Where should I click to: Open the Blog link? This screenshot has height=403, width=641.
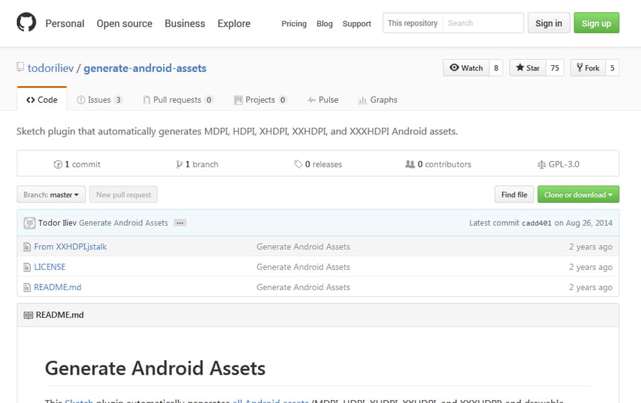click(325, 24)
